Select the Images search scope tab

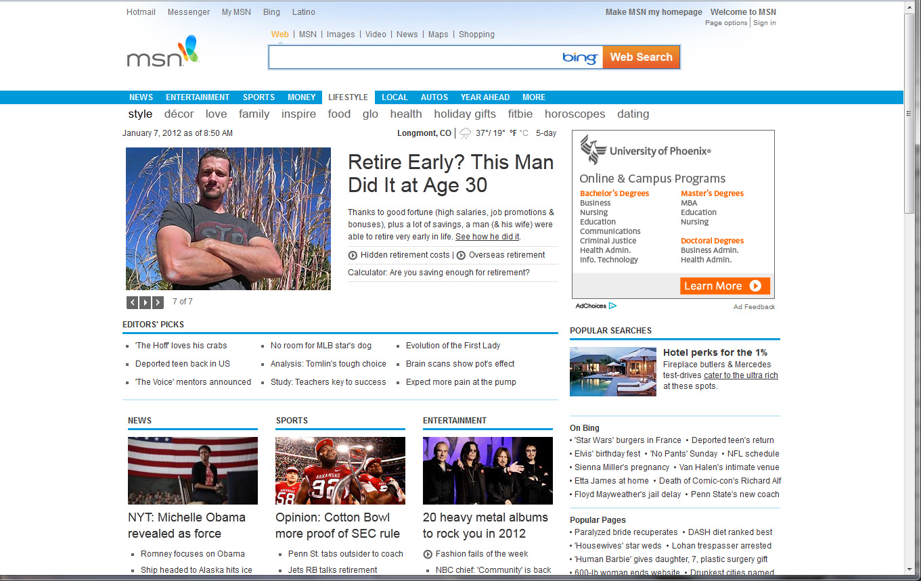[x=340, y=34]
